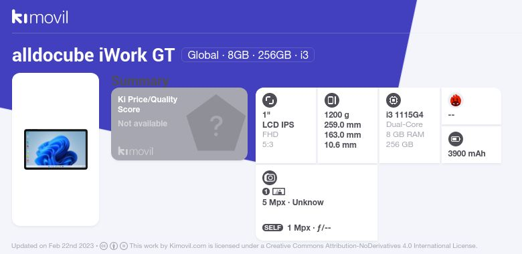Click the question mark pentagon score badge
This screenshot has width=522, height=254.
216,123
